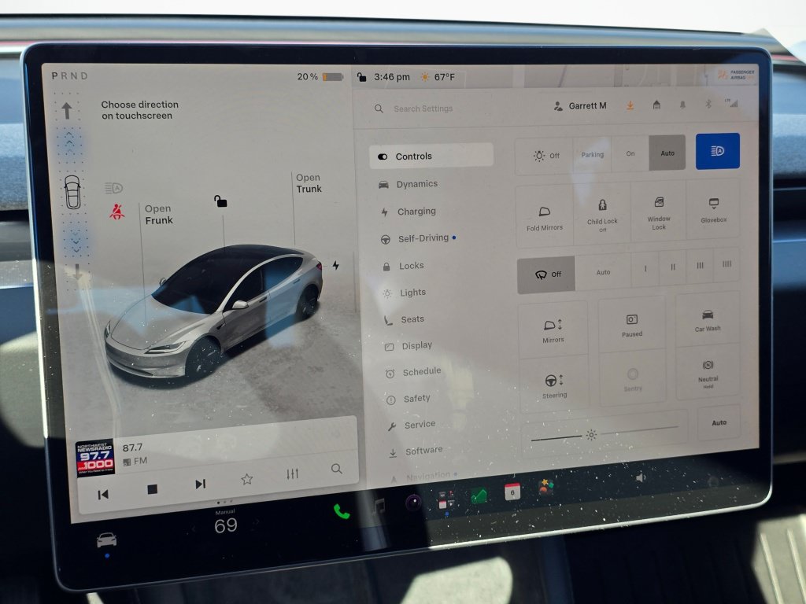Click the Search Settings field

pyautogui.click(x=423, y=109)
